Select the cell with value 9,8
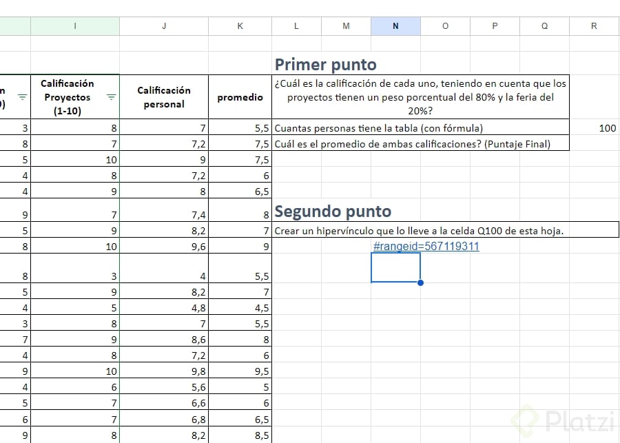Screen dimensions: 620x443 point(164,370)
